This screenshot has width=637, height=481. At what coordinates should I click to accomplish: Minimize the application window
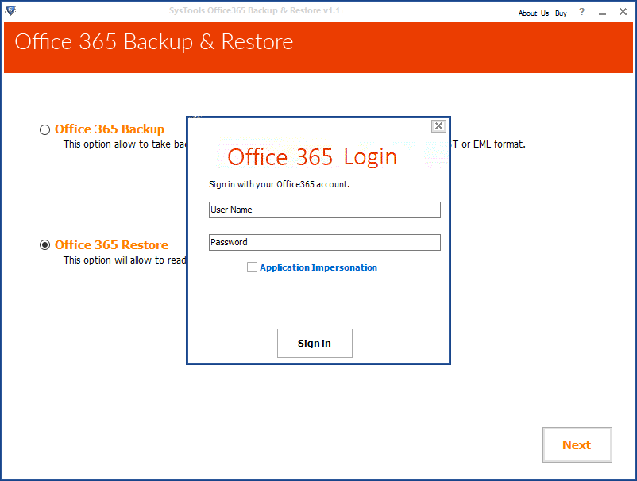602,13
